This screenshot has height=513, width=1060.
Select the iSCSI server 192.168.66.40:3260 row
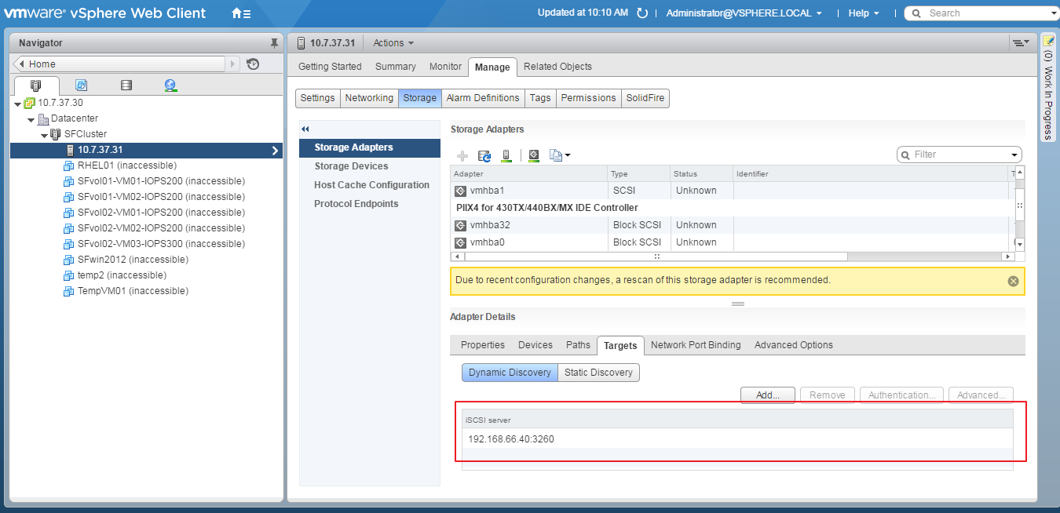click(x=737, y=438)
